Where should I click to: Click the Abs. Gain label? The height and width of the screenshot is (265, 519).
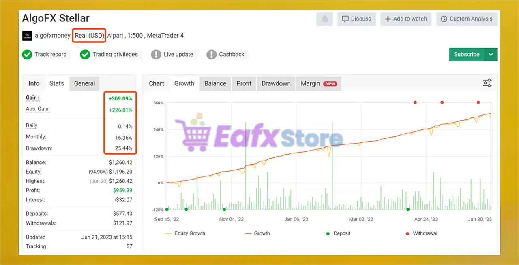click(38, 109)
